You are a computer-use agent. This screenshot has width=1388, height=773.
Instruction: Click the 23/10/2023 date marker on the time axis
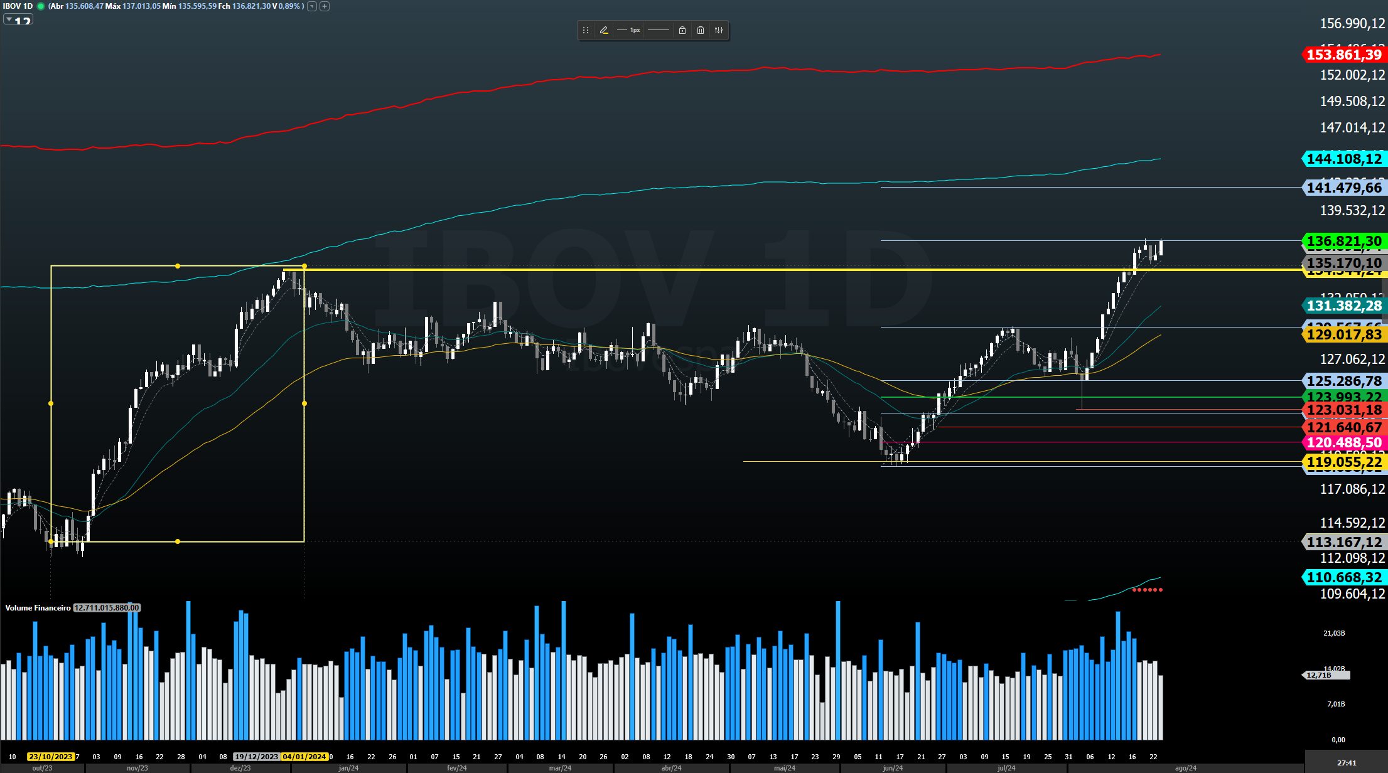[51, 757]
